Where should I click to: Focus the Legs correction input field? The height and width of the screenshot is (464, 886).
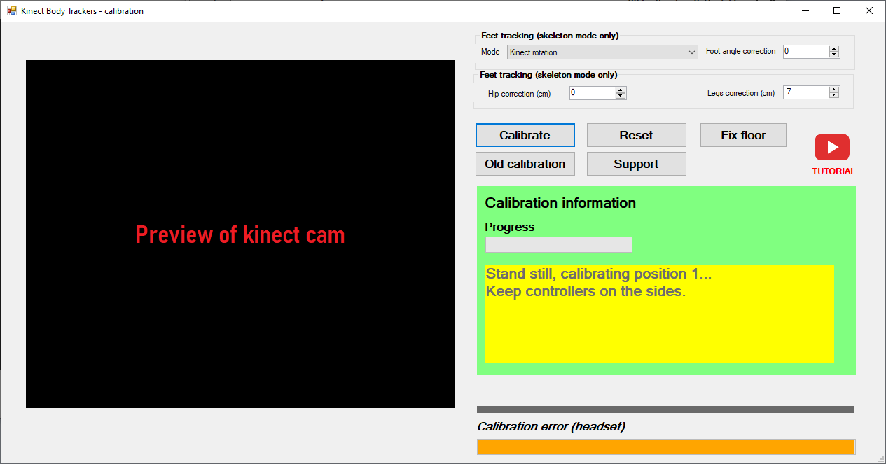click(806, 92)
